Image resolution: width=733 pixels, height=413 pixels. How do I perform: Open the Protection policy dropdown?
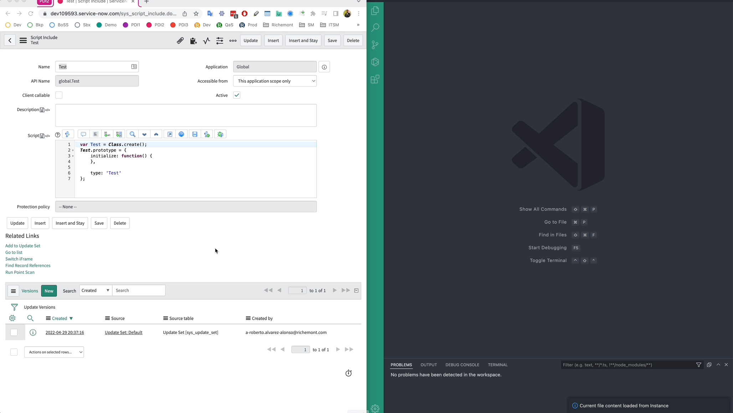(x=186, y=206)
